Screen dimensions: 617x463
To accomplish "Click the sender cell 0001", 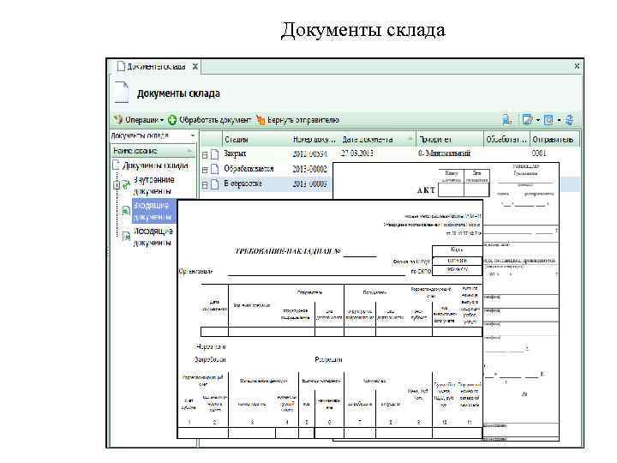I will click(539, 153).
